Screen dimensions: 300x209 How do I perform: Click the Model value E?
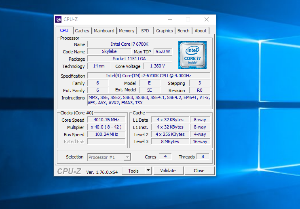pos(150,83)
